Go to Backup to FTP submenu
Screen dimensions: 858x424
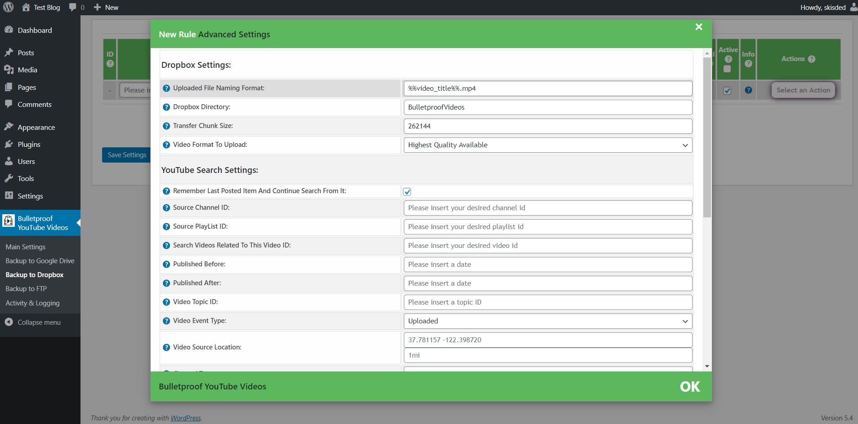coord(26,288)
